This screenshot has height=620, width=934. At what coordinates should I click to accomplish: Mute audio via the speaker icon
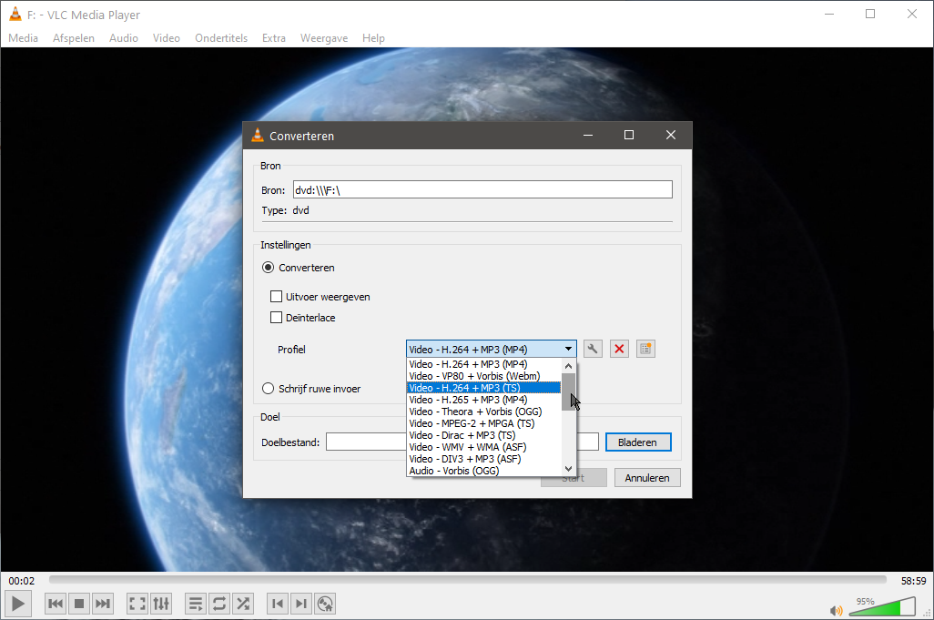click(x=837, y=611)
